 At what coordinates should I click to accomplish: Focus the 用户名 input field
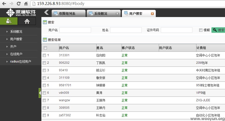click(75, 30)
